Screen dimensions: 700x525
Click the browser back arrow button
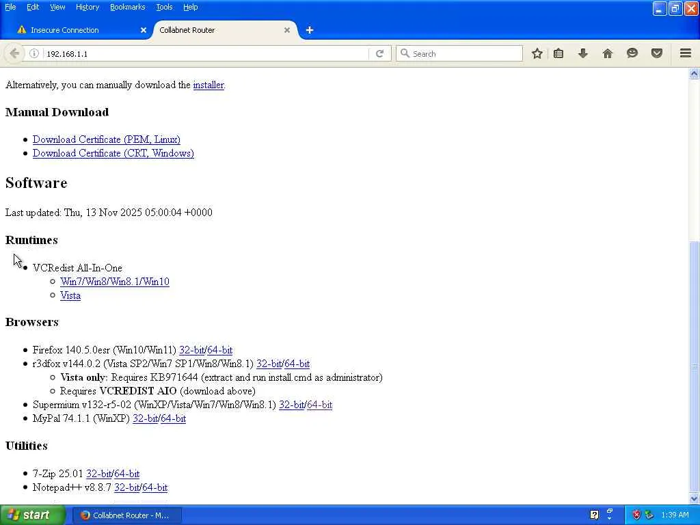[x=14, y=53]
